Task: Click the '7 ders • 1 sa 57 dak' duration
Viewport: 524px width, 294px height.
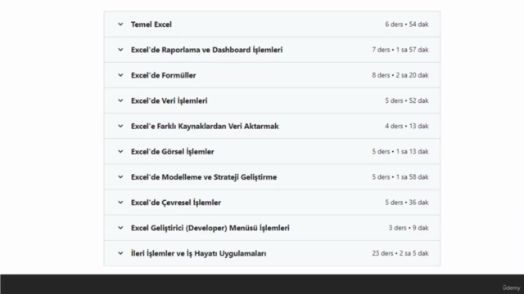Action: tap(400, 50)
